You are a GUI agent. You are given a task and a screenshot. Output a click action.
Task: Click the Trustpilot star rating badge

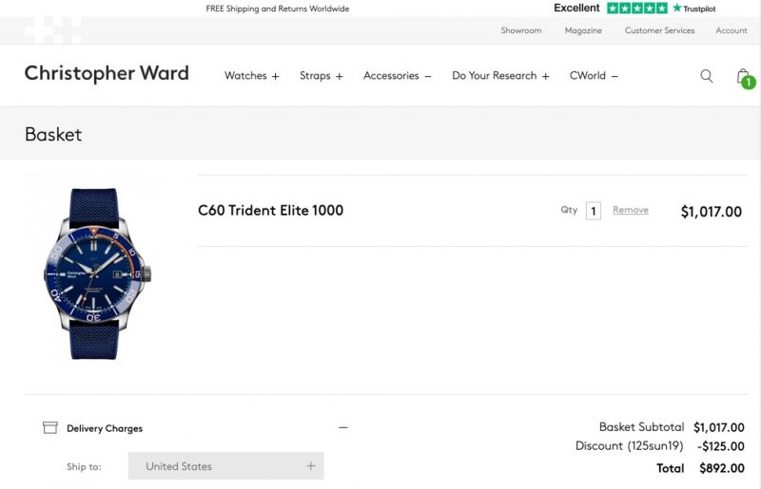636,9
